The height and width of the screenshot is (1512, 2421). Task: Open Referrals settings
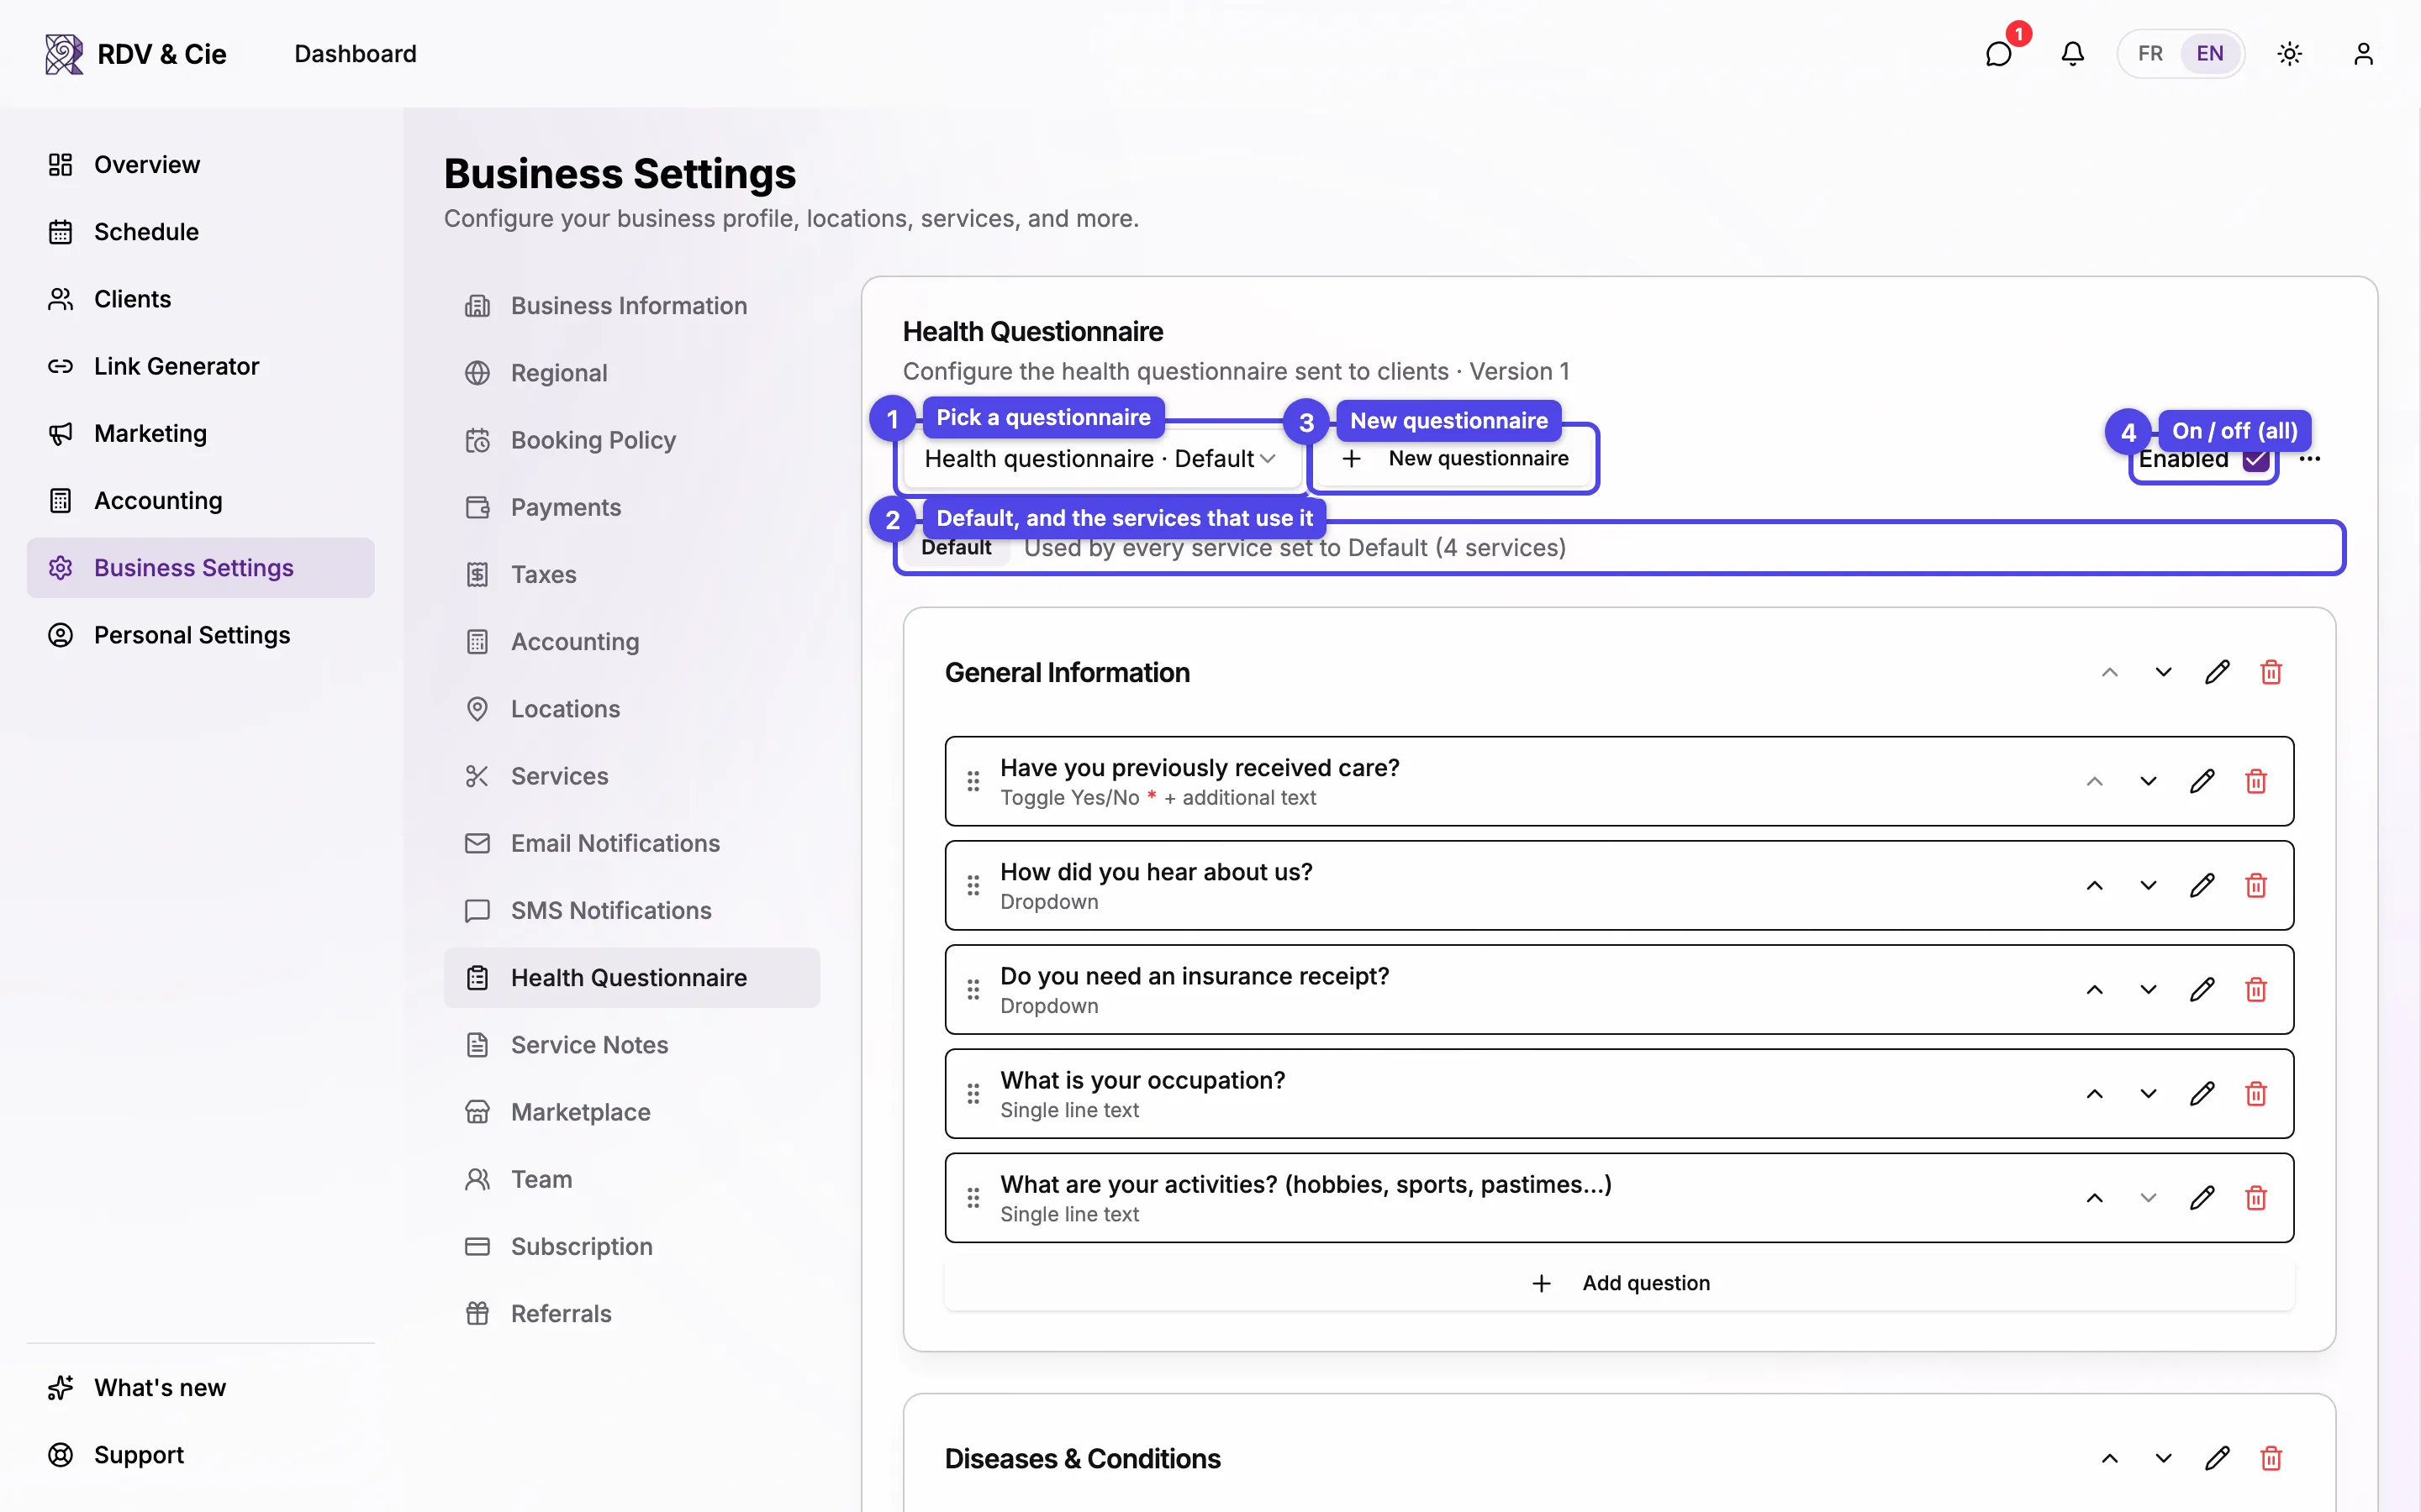point(631,1314)
